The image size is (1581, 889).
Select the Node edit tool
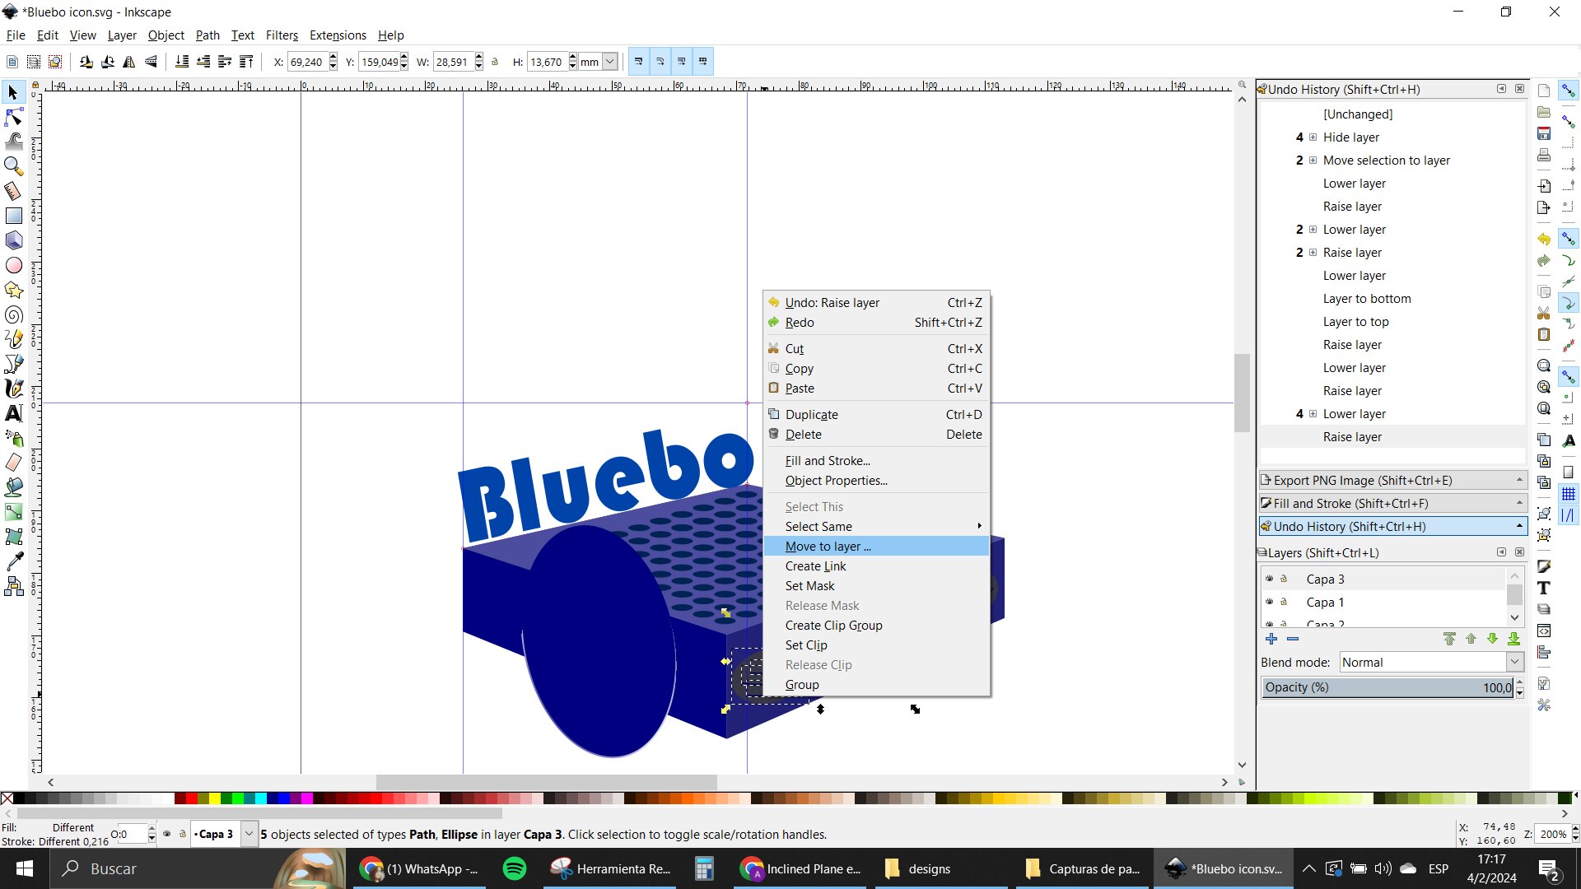[13, 118]
